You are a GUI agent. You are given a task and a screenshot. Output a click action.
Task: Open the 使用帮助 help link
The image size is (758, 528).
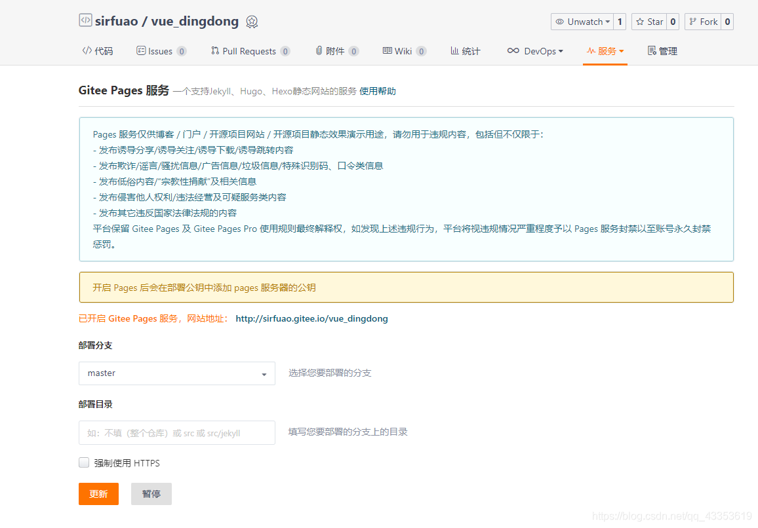[378, 91]
